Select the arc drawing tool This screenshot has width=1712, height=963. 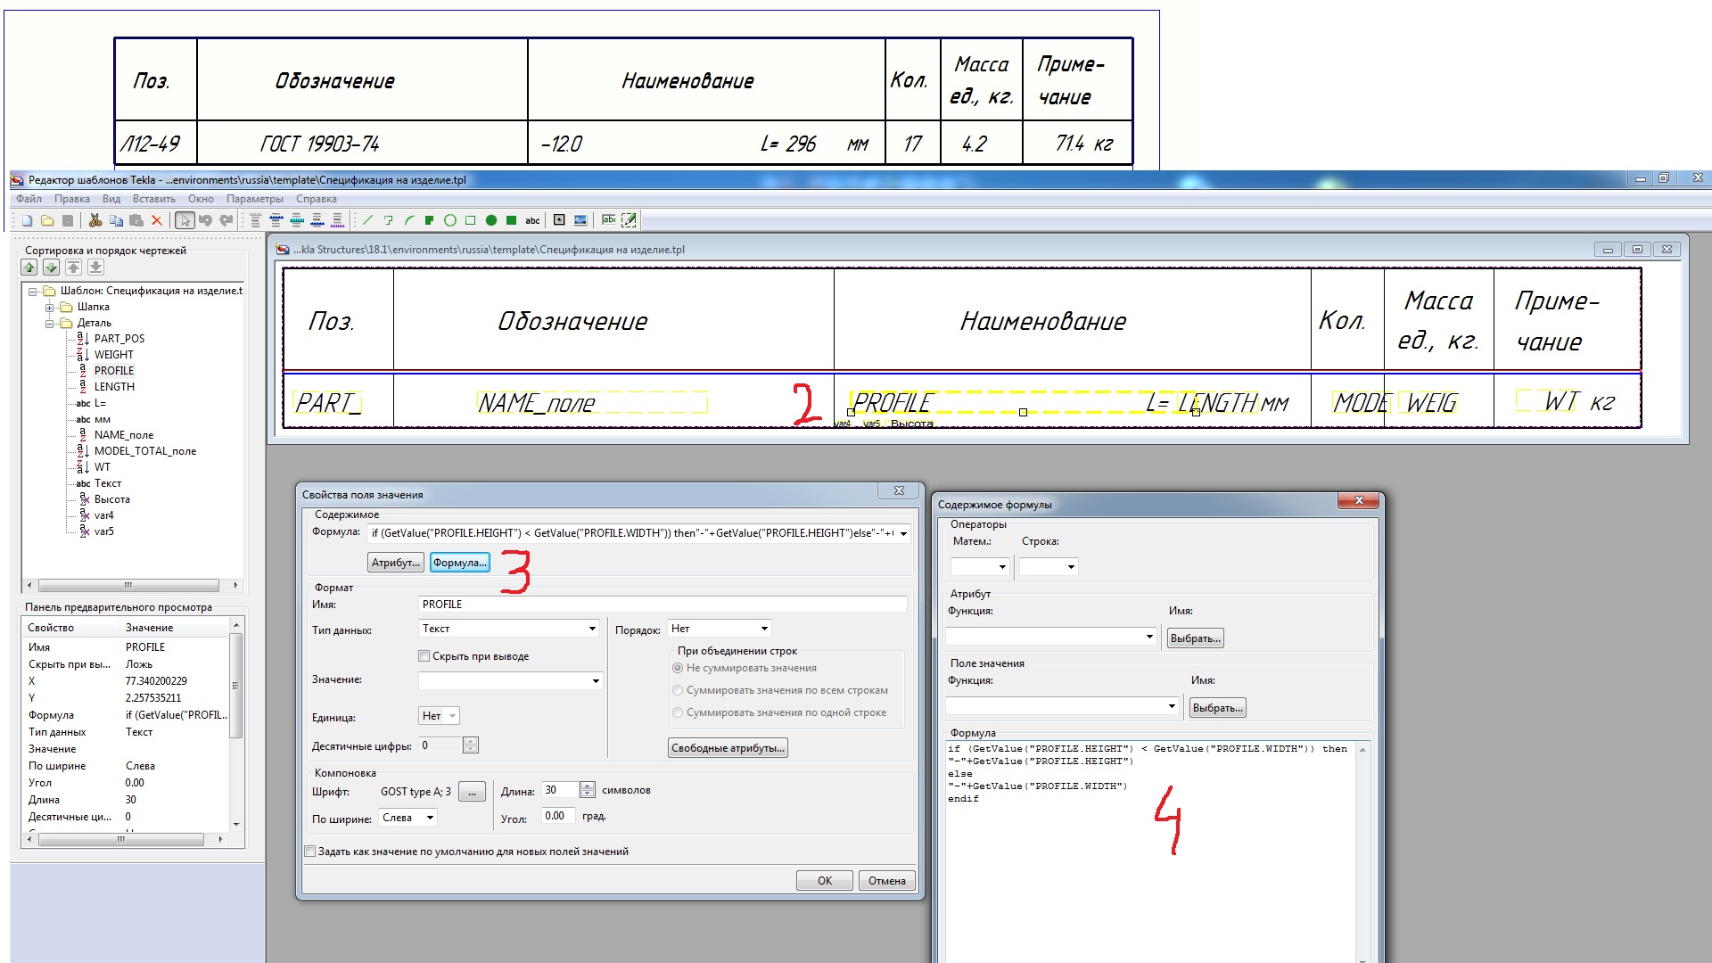(409, 220)
